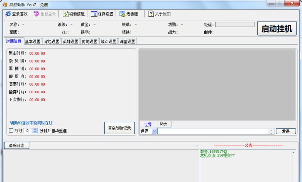Go to 阵型设置 tab
This screenshot has height=182, width=302.
tap(127, 41)
